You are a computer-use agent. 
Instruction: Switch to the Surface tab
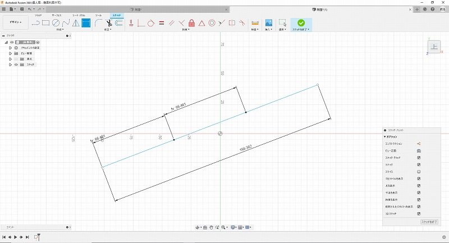[57, 15]
